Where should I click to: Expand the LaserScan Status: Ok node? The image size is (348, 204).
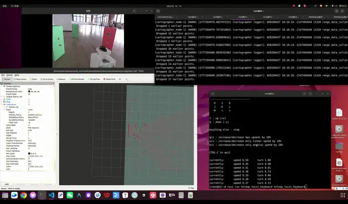(4, 107)
